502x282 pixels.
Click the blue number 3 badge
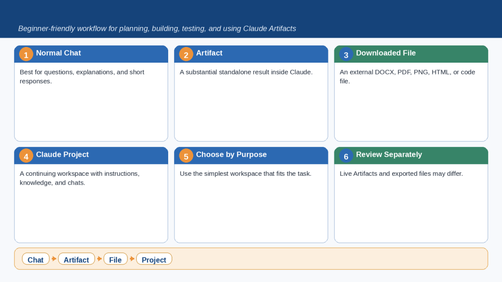pyautogui.click(x=346, y=54)
